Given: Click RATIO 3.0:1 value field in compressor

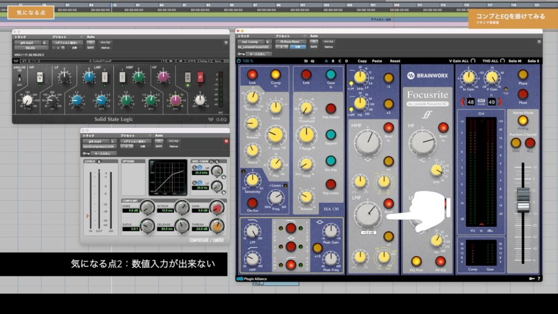Looking at the screenshot, I should pyautogui.click(x=131, y=229).
